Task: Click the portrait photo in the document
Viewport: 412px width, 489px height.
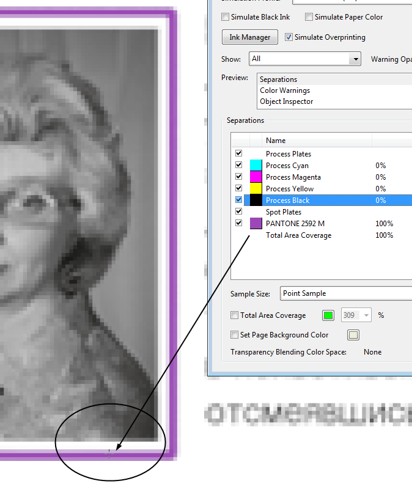Action: [x=79, y=235]
